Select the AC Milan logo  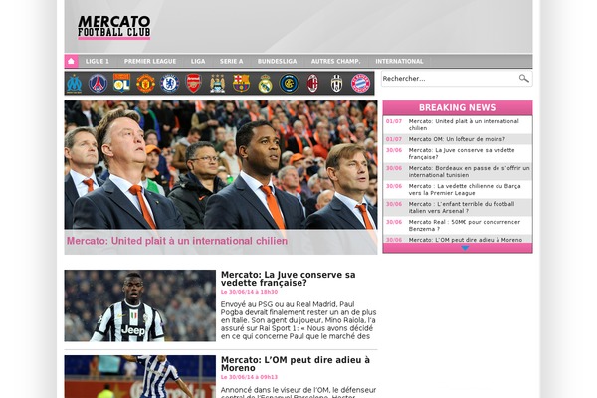312,84
